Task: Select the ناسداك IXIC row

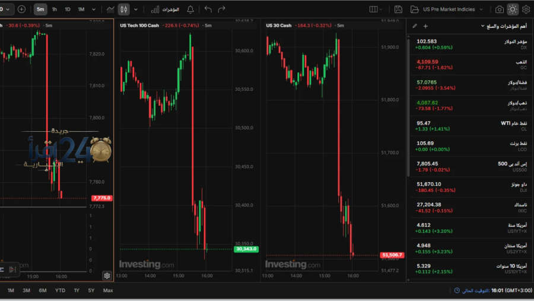Action: point(471,208)
